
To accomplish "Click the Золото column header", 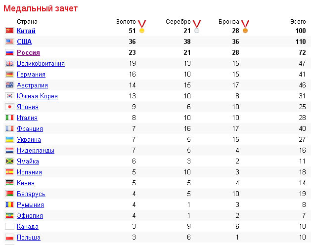I will click(x=126, y=22).
